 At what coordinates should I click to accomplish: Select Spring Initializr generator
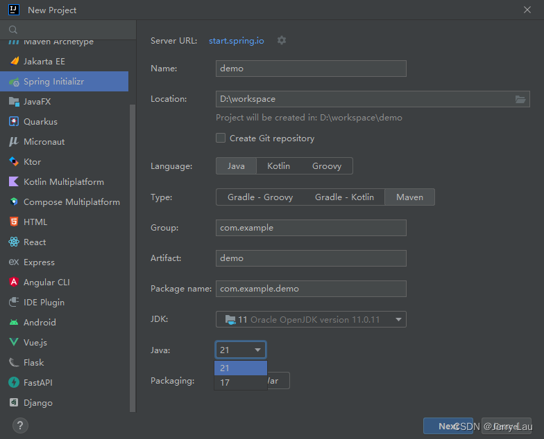pyautogui.click(x=64, y=82)
